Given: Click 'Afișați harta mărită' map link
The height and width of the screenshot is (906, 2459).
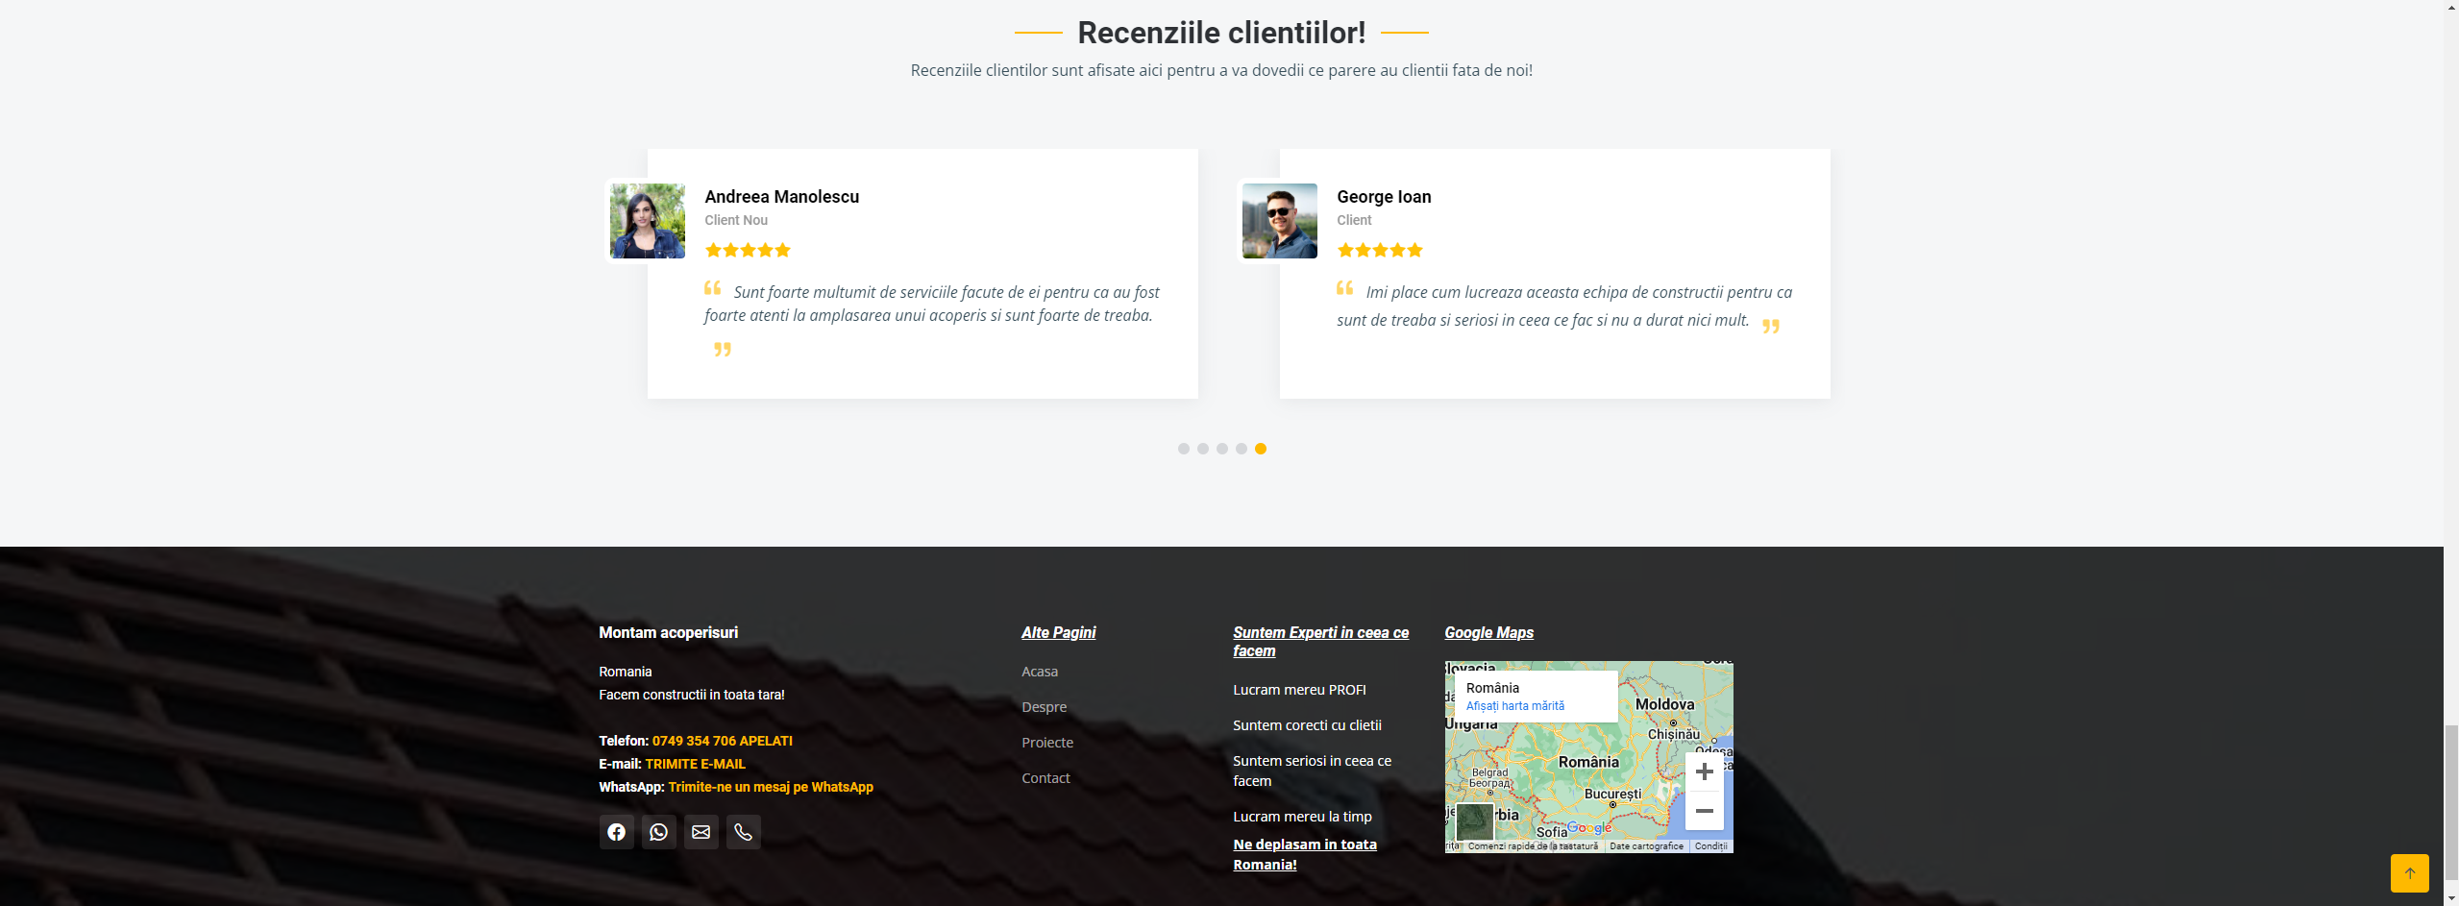Looking at the screenshot, I should click(1514, 706).
